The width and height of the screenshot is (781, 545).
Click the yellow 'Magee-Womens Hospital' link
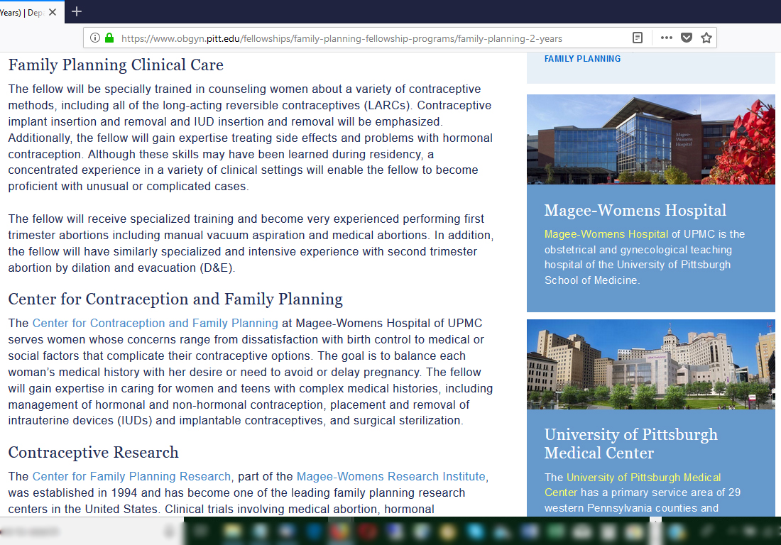point(606,234)
